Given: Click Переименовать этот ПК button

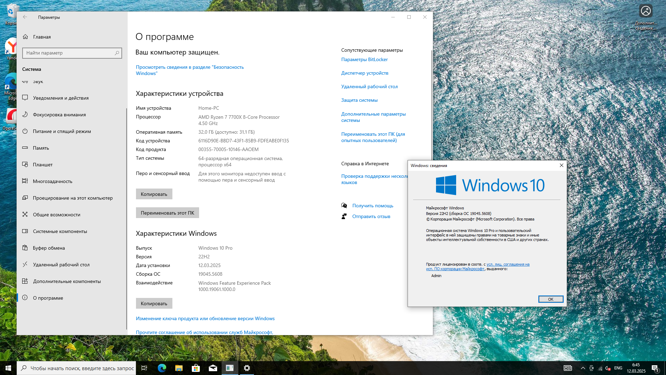Looking at the screenshot, I should point(167,213).
